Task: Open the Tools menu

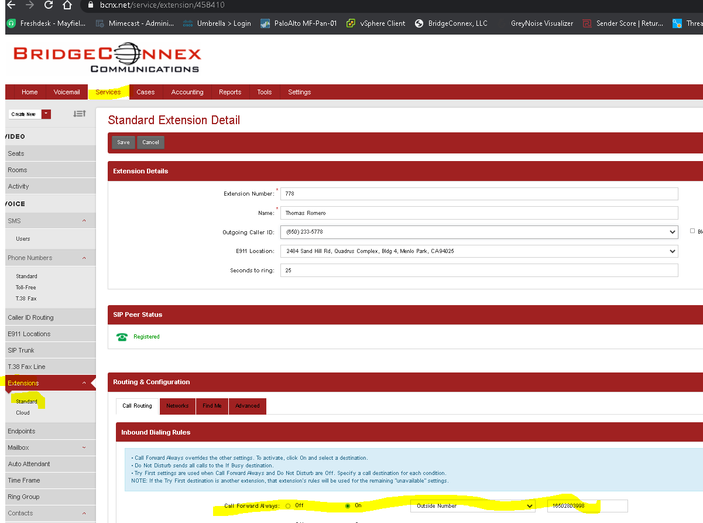Action: coord(265,92)
